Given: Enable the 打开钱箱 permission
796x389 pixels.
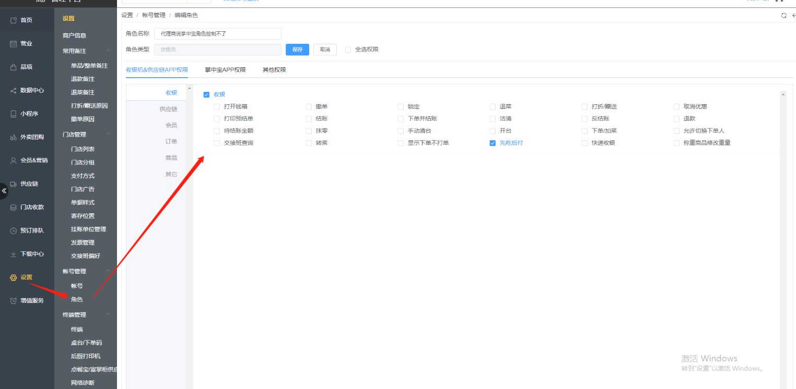Looking at the screenshot, I should tap(217, 106).
